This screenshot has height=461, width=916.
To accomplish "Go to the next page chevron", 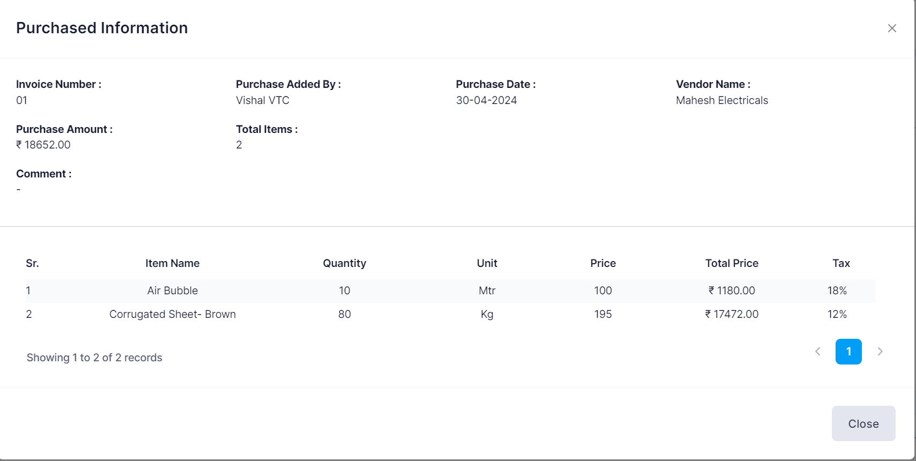I will (x=880, y=352).
